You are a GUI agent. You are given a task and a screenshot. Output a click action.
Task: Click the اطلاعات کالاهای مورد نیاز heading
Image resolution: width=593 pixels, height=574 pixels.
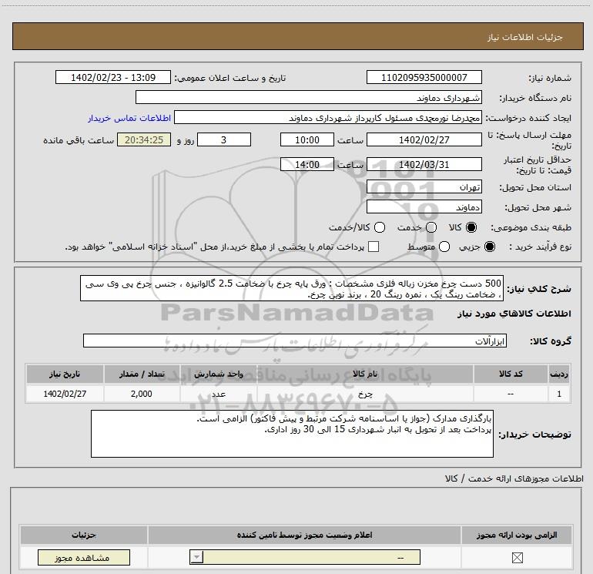(514, 314)
